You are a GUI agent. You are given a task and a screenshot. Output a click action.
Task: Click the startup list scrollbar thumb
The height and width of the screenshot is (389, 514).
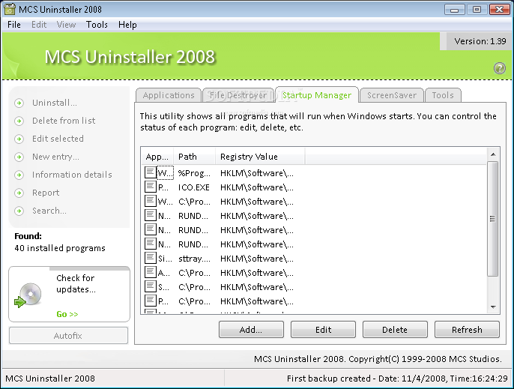click(492, 219)
